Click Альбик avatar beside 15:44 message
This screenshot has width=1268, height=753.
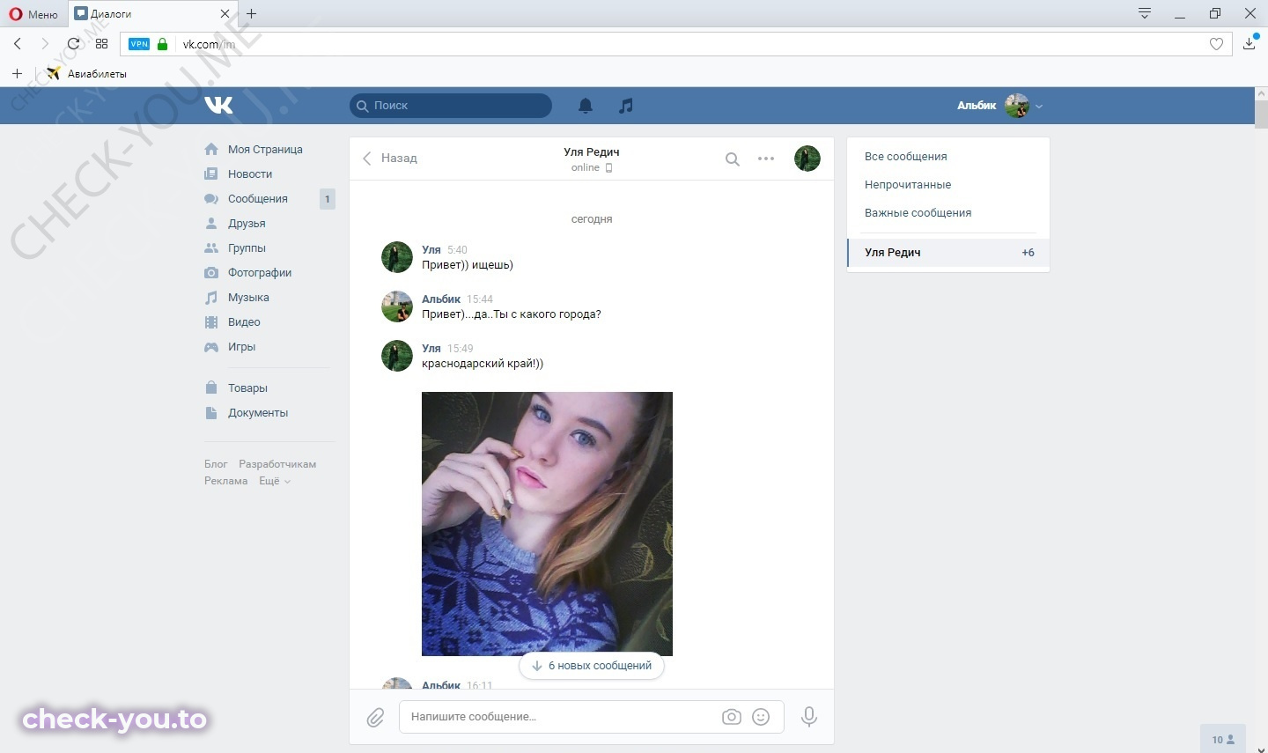click(397, 306)
